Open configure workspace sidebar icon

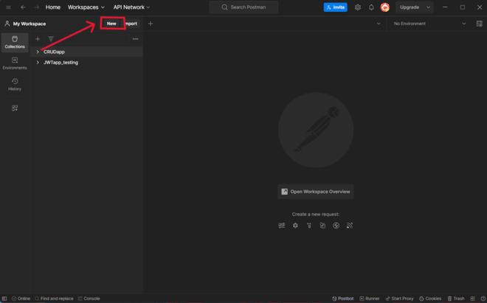click(15, 108)
